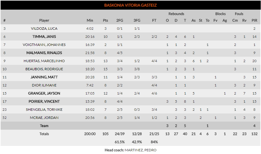
Task: Click MCRAE, JORDAN player name
Action: pos(44,118)
